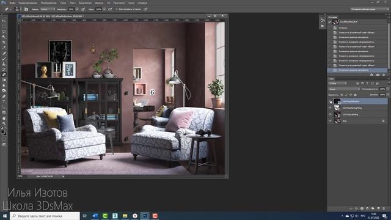Viewport: 391px width, 220px height.
Task: Hide the 111.VRayReflection layer
Action: coord(331,101)
